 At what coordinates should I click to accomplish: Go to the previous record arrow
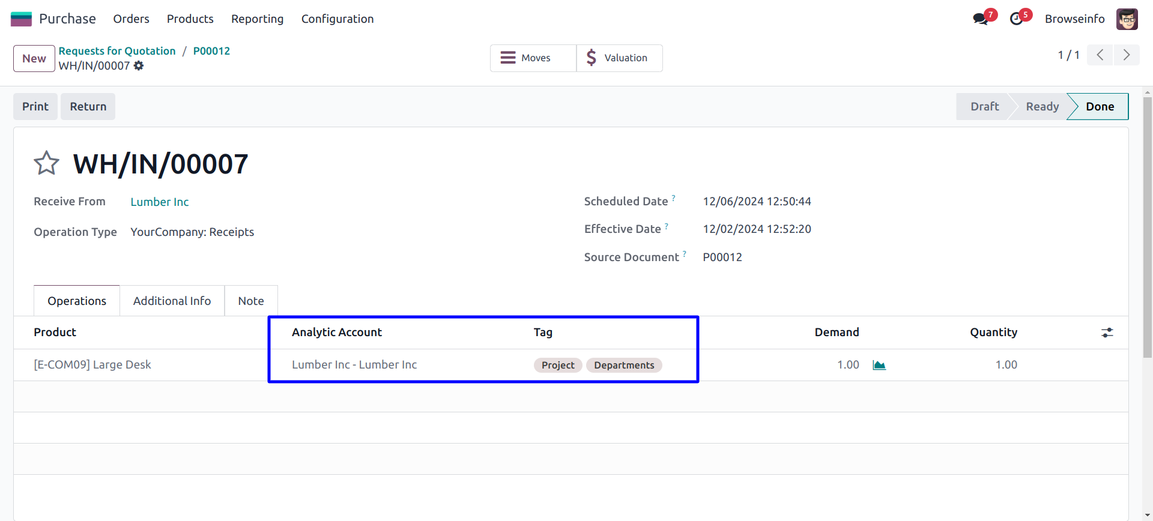[1100, 55]
